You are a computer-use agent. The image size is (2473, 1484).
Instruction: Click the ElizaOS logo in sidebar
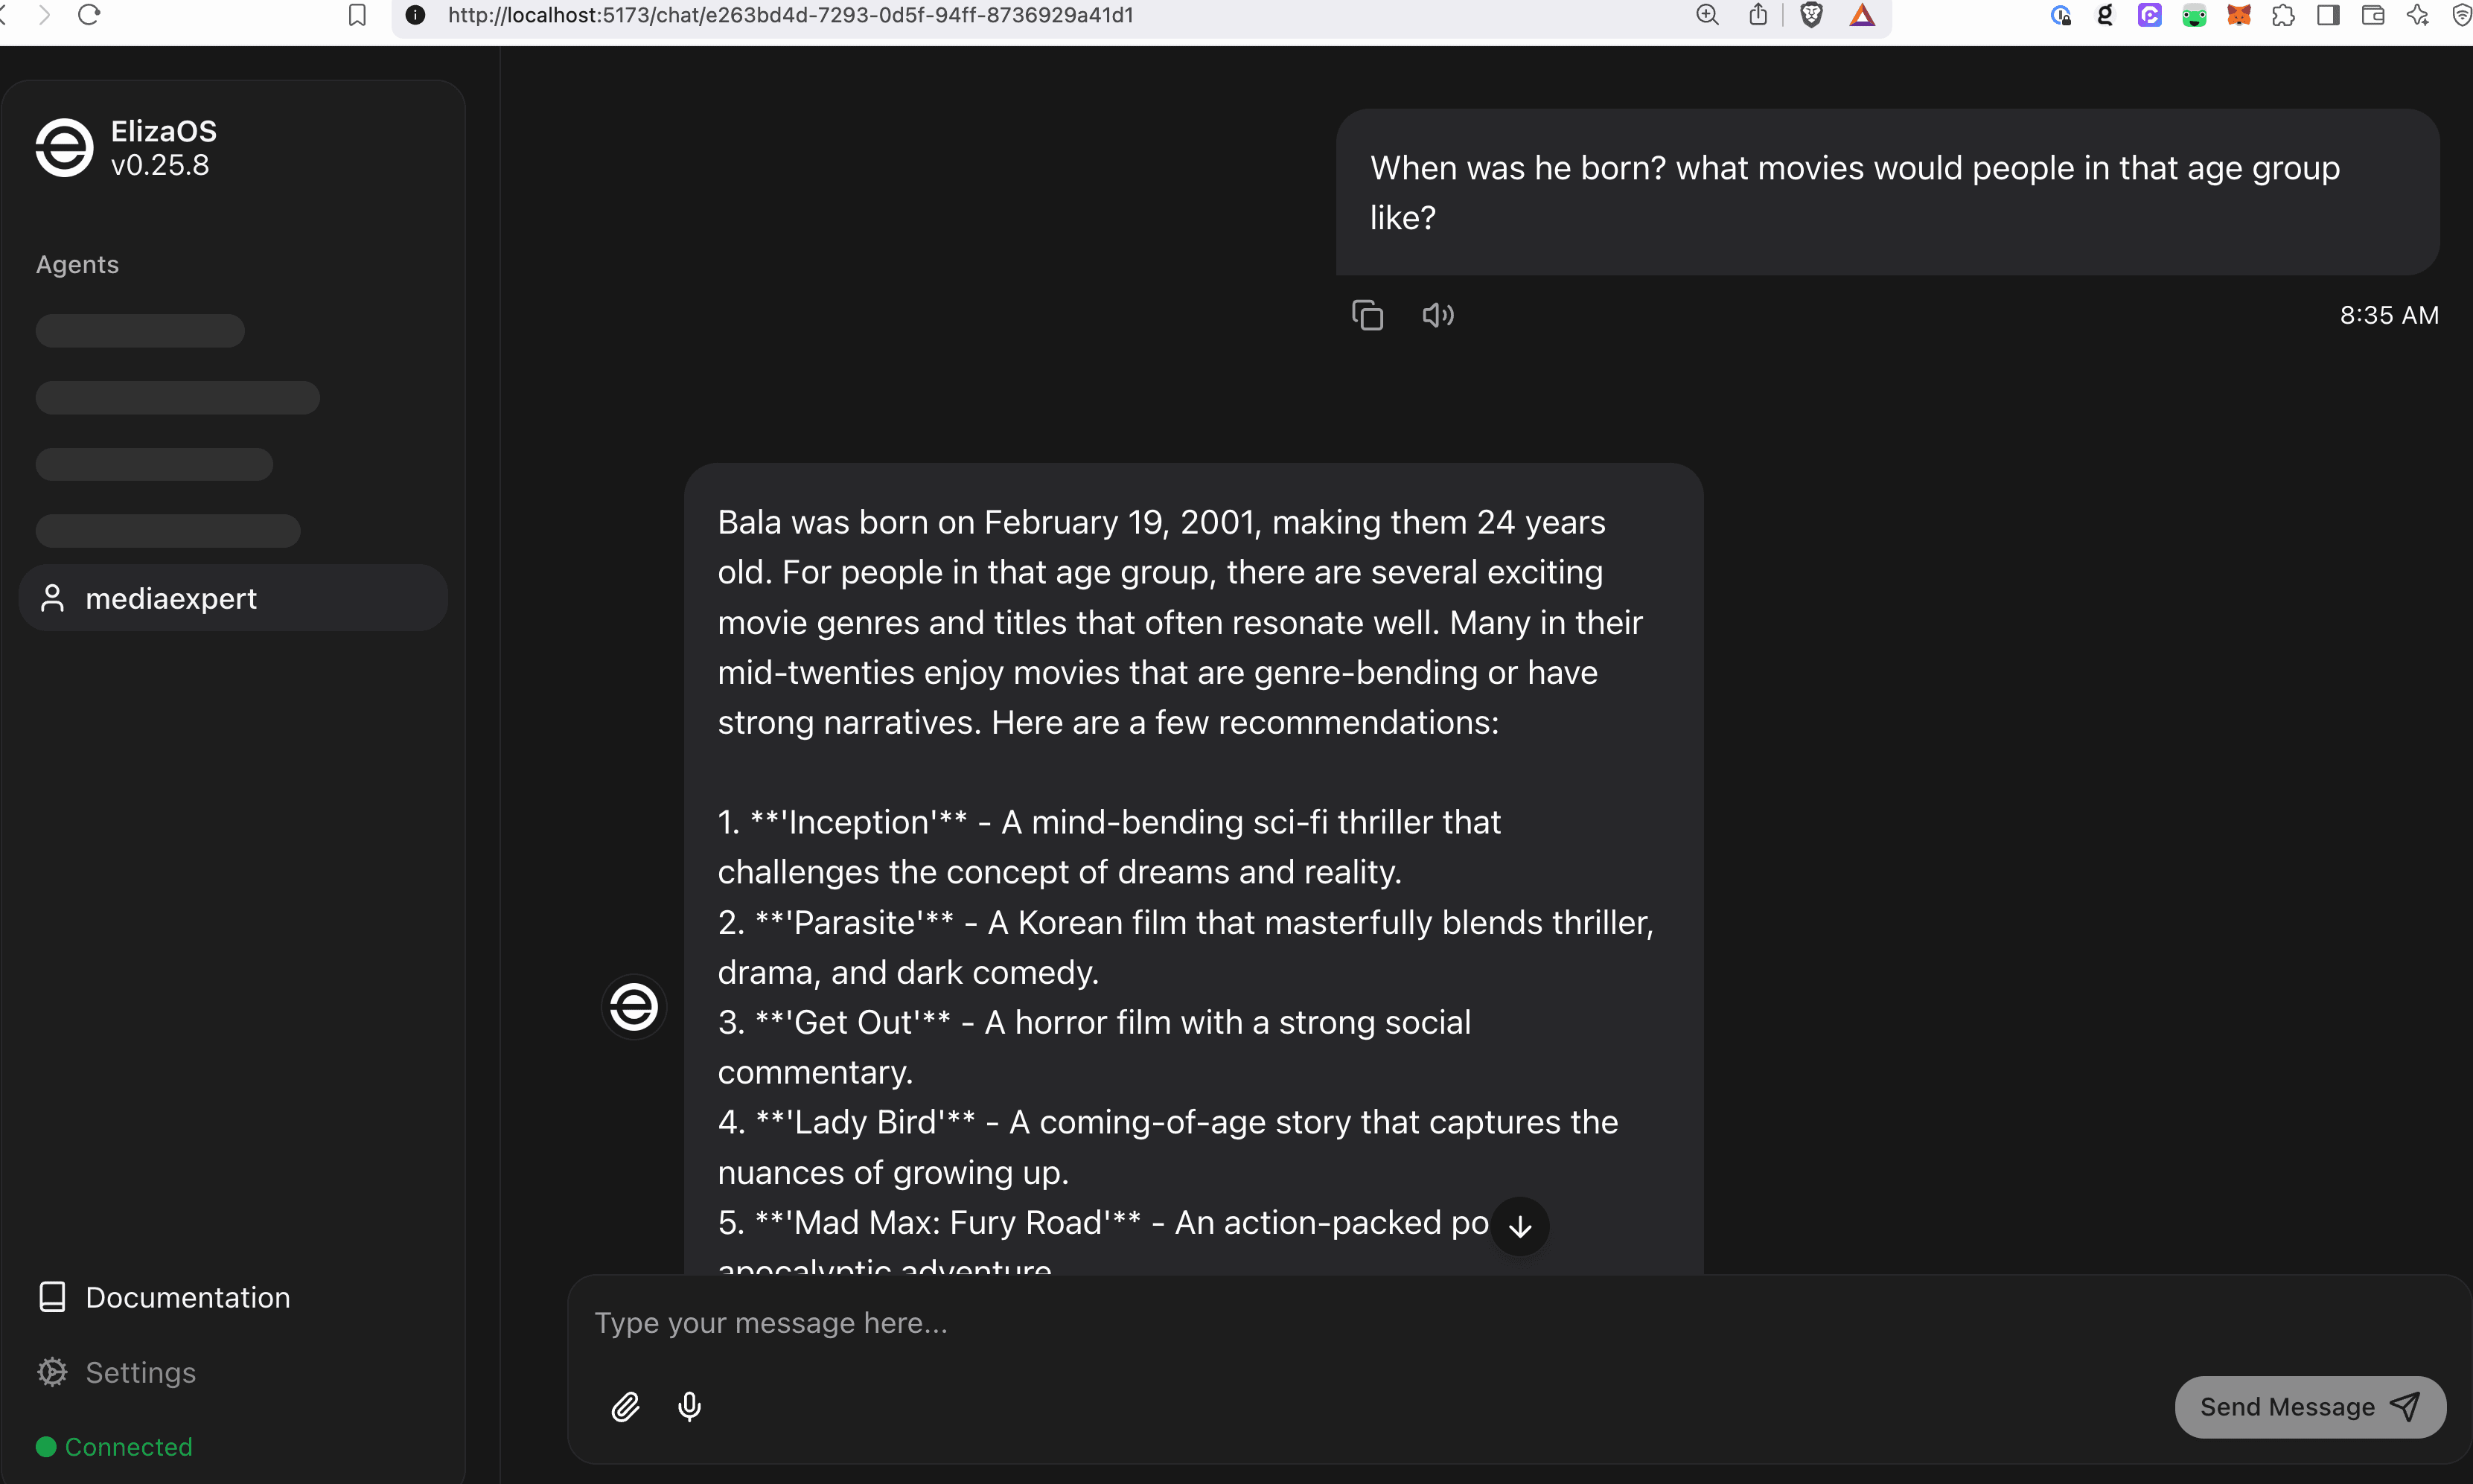click(x=64, y=148)
